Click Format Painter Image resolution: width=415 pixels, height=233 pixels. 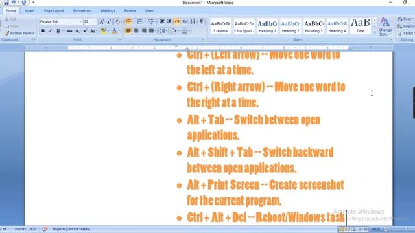[x=20, y=33]
